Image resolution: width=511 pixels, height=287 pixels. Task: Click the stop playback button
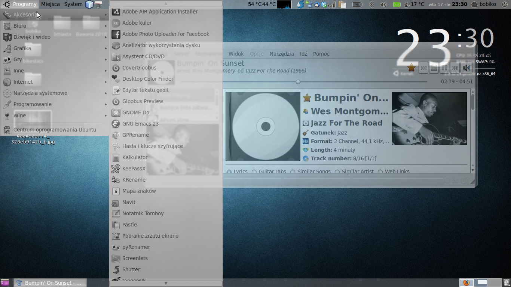(x=434, y=68)
